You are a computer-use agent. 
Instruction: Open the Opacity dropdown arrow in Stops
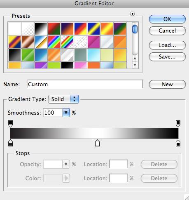click(66, 164)
